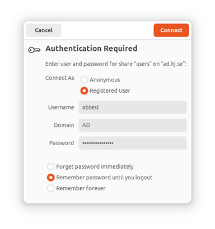Click the Username label text
215x229 pixels.
pyautogui.click(x=61, y=107)
